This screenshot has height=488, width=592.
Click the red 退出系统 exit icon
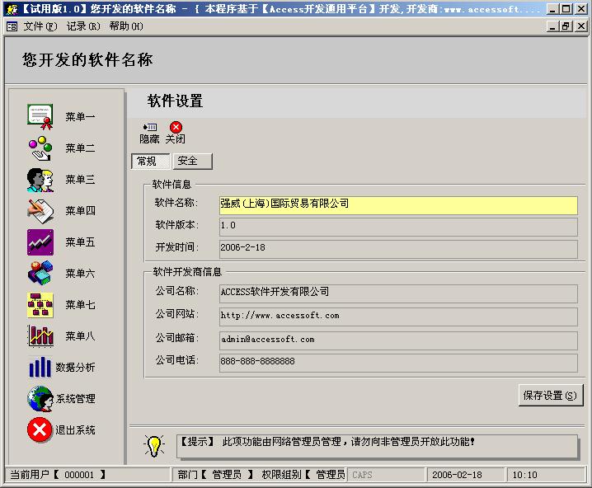40,429
